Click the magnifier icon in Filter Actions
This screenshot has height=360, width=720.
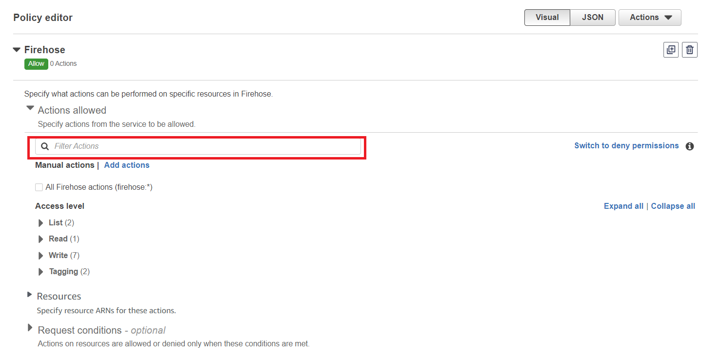pos(45,146)
